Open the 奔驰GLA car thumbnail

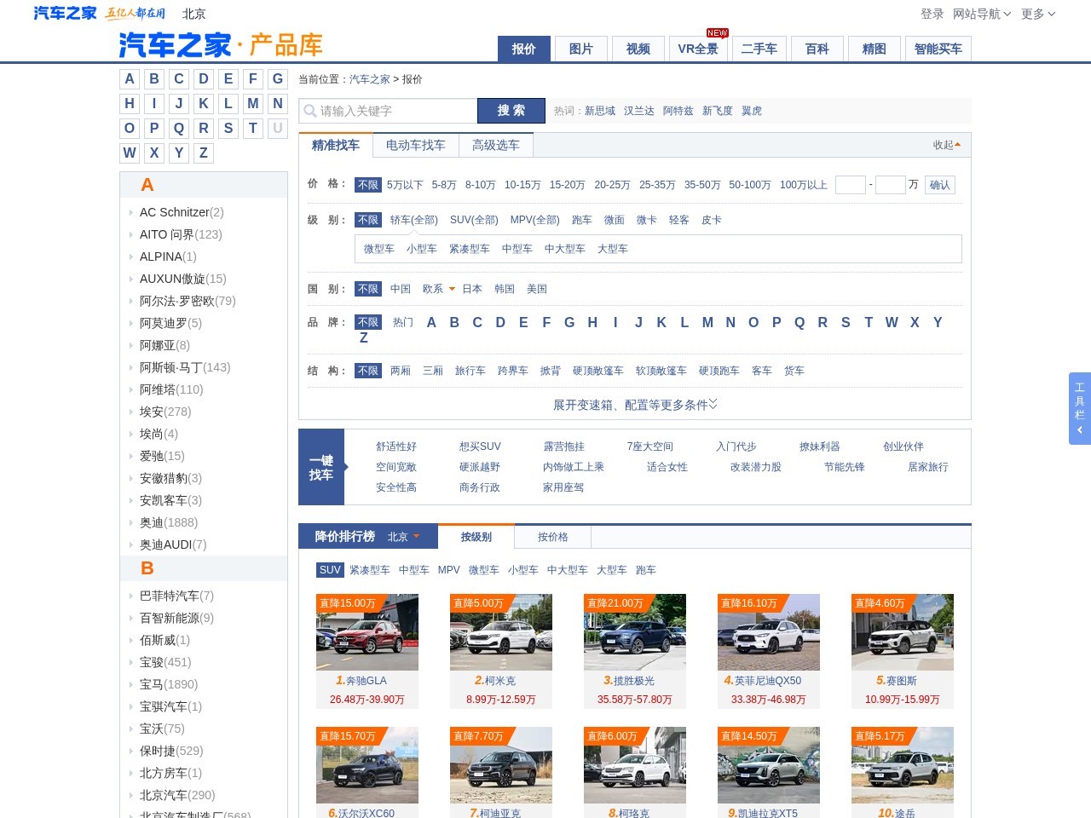pos(367,632)
